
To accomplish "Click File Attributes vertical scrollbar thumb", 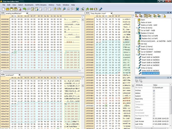I will (170, 100).
